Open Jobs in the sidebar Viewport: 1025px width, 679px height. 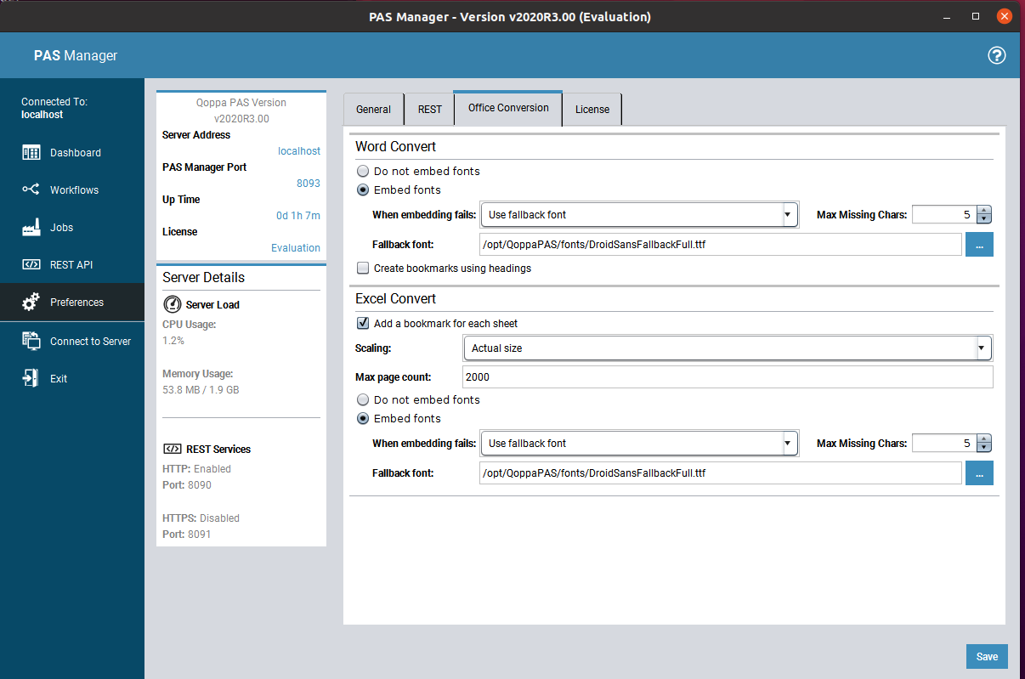72,228
